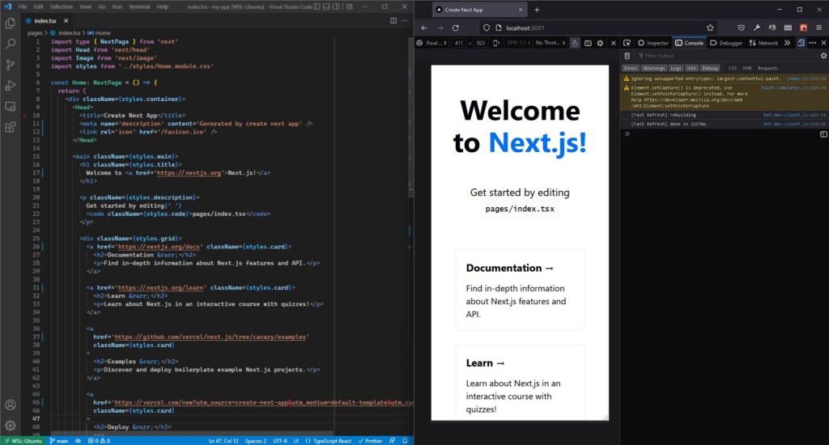This screenshot has height=445, width=829.
Task: Change indentation via Spaces: 2
Action: coord(255,441)
